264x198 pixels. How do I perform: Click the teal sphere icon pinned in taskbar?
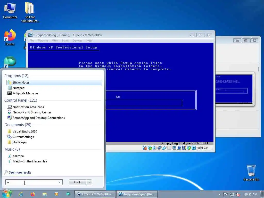[x=68, y=194]
